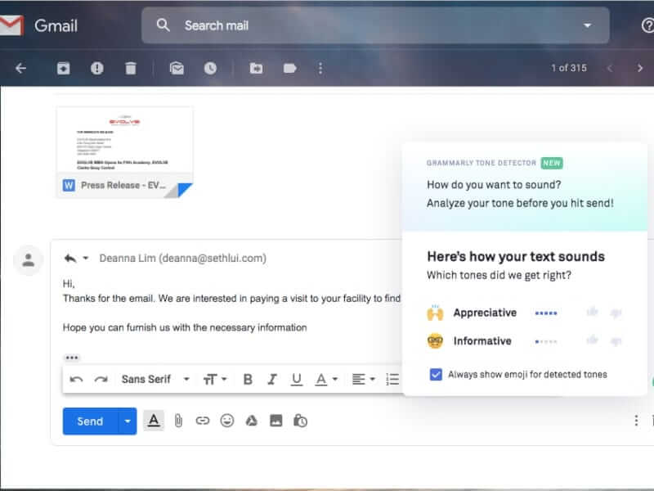Apply underline to the reply text
Image resolution: width=654 pixels, height=491 pixels.
(295, 379)
